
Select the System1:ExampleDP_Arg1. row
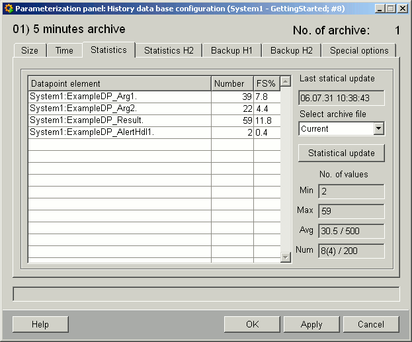click(119, 97)
